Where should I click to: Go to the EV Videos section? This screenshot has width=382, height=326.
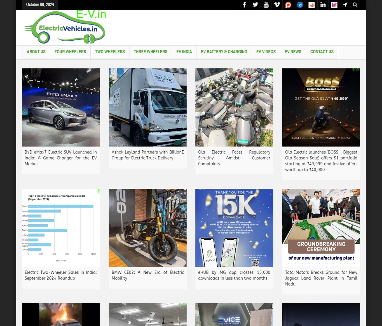coord(266,52)
